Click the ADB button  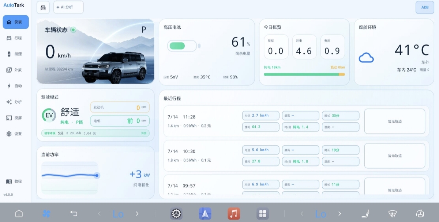(x=425, y=7)
